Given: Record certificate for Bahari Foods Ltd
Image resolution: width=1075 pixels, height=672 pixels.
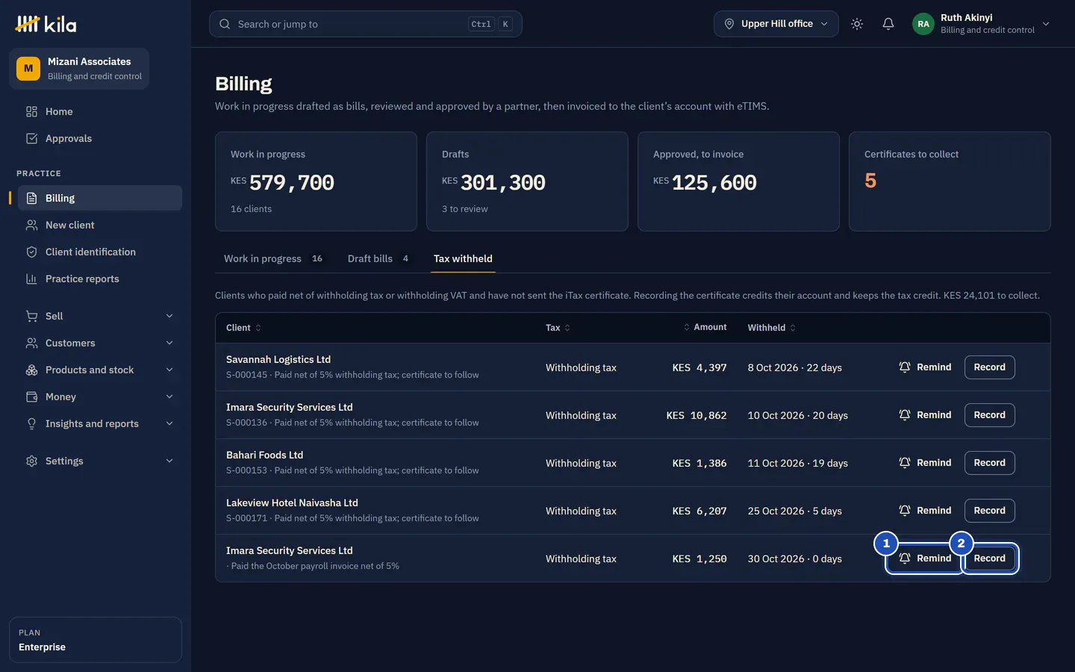Looking at the screenshot, I should [x=989, y=463].
